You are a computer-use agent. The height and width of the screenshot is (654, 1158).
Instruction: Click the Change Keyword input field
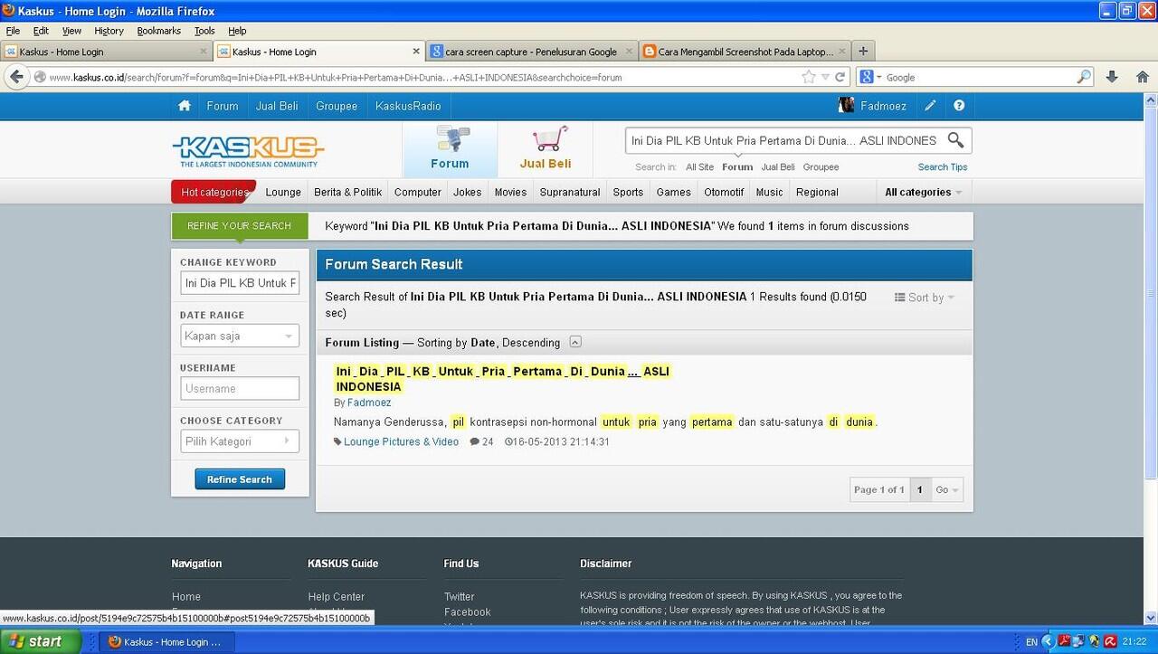(240, 283)
